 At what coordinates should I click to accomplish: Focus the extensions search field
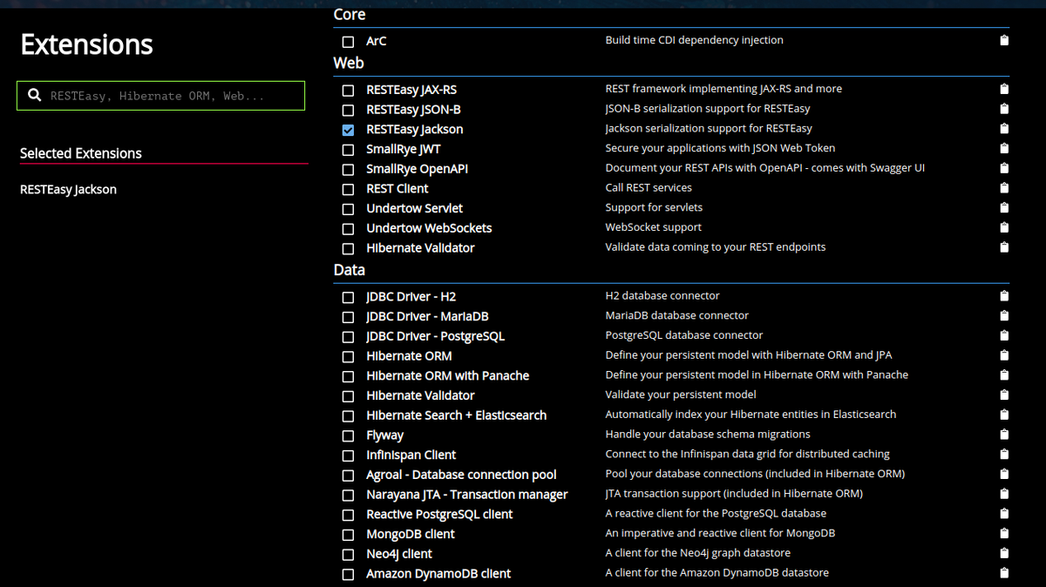pyautogui.click(x=161, y=96)
